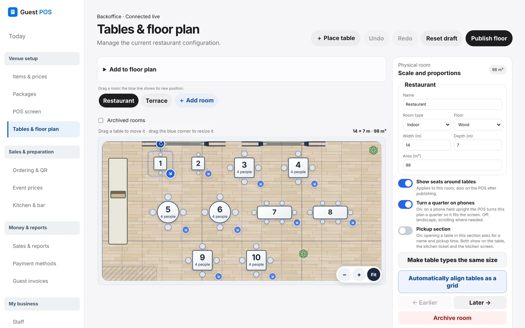Click the resize handle of table 2

[x=208, y=174]
